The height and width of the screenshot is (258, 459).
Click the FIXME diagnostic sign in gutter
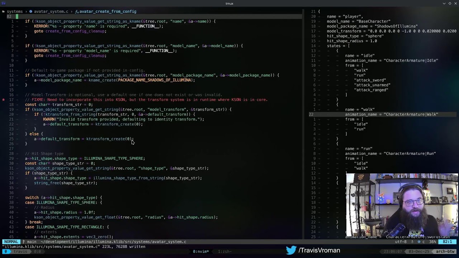3,100
